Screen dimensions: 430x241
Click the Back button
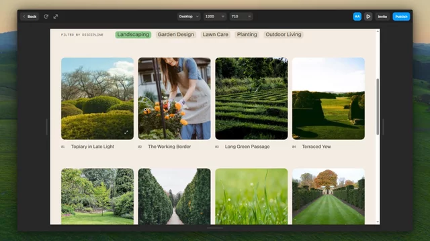[x=30, y=16]
